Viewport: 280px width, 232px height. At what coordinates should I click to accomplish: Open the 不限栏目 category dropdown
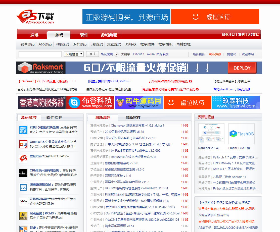(x=74, y=54)
